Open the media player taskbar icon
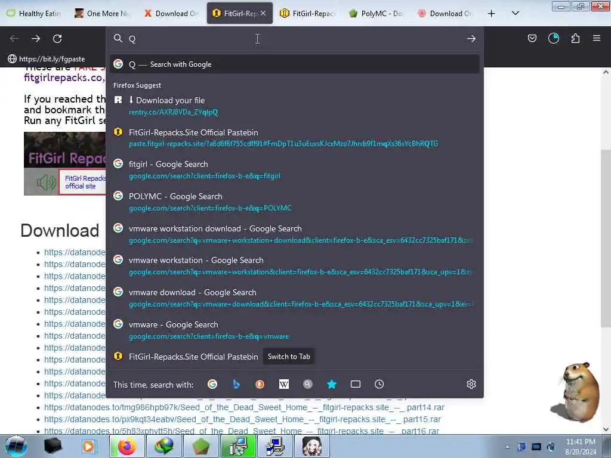Image resolution: width=611 pixels, height=458 pixels. 88,446
